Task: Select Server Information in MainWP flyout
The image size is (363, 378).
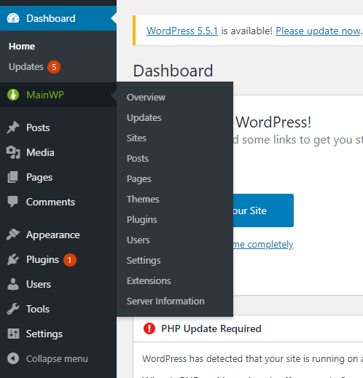Action: click(x=165, y=302)
